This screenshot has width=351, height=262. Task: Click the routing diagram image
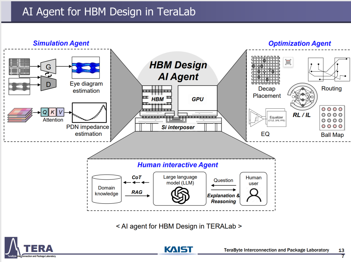[x=329, y=69]
